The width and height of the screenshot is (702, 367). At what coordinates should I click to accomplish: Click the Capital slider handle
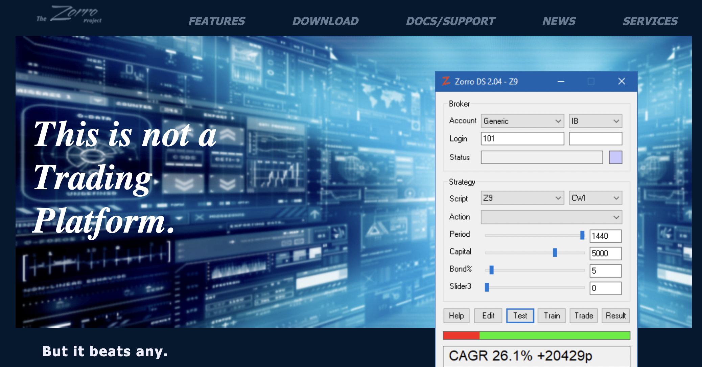click(555, 253)
